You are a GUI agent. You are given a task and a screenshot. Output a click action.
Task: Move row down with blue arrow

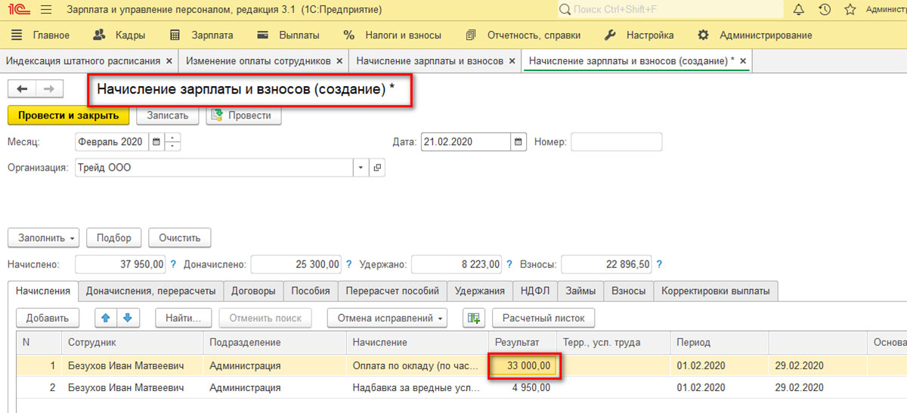coord(128,318)
